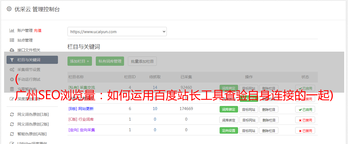Click the 待抓取 column header

coord(155,77)
